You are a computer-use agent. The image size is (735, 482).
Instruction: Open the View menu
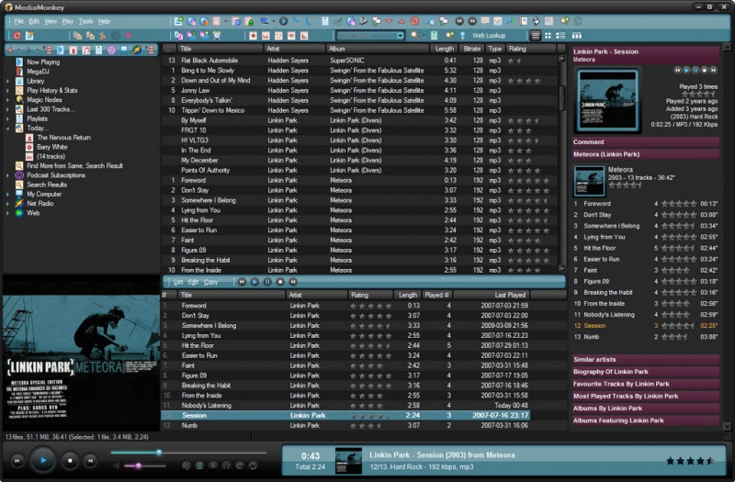coord(51,21)
